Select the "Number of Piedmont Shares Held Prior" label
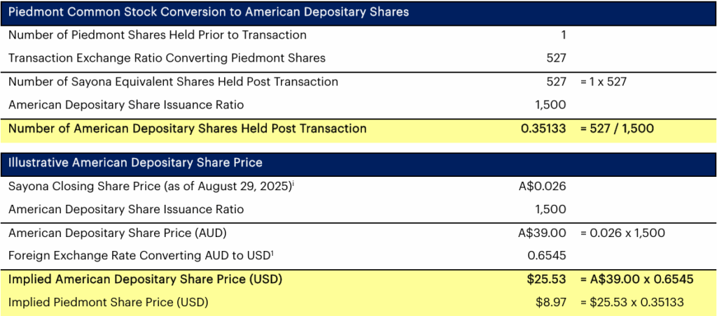Screen dimensions: 717x316 tap(158, 35)
